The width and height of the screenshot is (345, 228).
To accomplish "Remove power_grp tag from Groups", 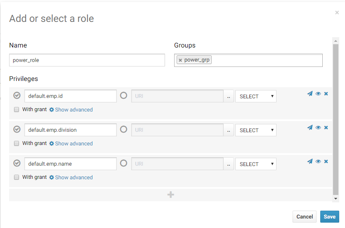I will pyautogui.click(x=180, y=60).
